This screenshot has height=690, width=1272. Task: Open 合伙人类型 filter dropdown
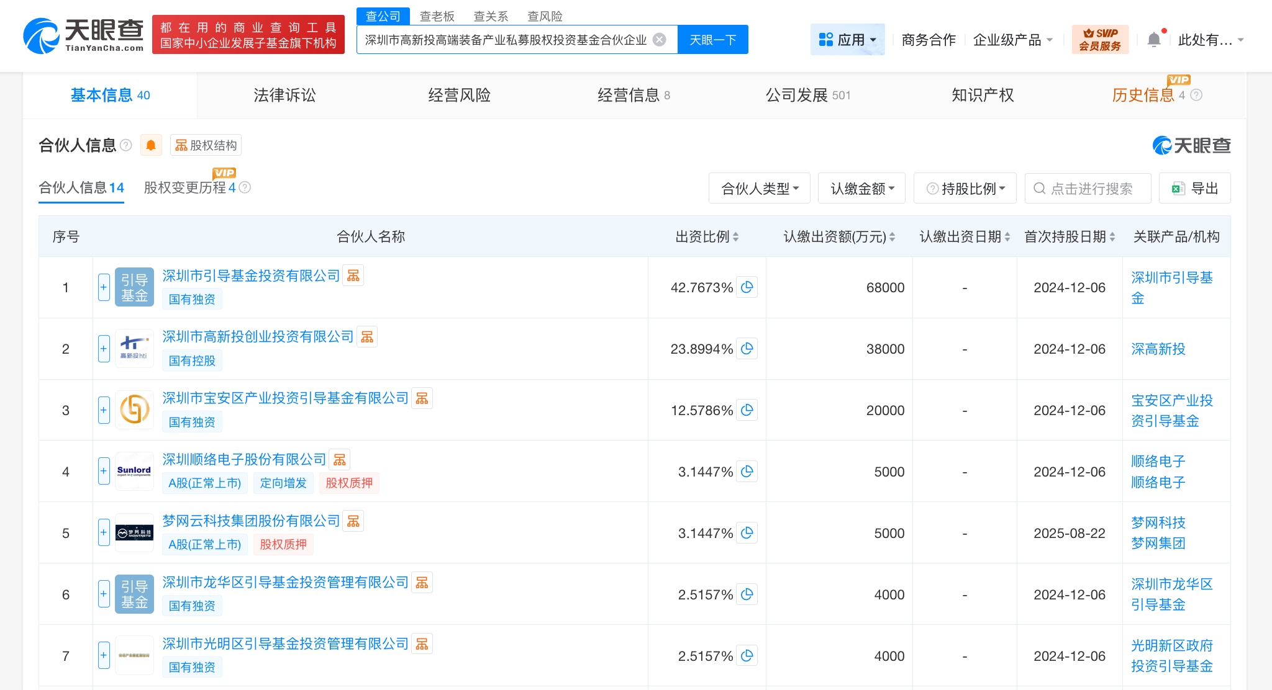(759, 188)
